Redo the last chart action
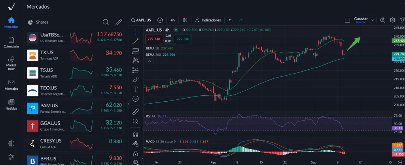405x165 pixels. [x=241, y=20]
